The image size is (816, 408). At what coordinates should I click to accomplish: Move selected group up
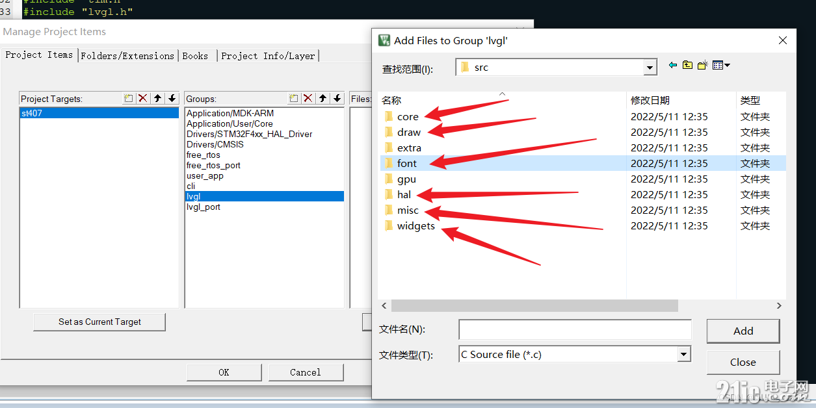[323, 98]
